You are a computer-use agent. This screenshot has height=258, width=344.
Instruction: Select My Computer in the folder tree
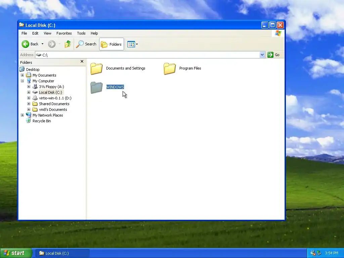43,81
